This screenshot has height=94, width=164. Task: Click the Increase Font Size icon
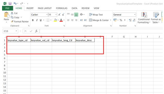pos(59,15)
